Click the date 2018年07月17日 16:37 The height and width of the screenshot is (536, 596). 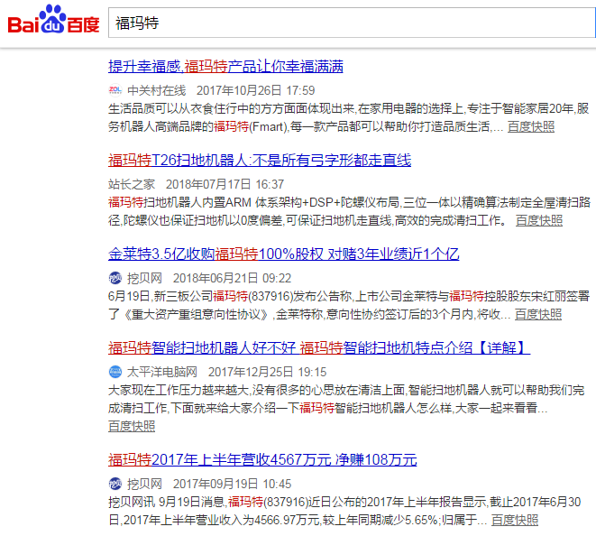pos(225,184)
